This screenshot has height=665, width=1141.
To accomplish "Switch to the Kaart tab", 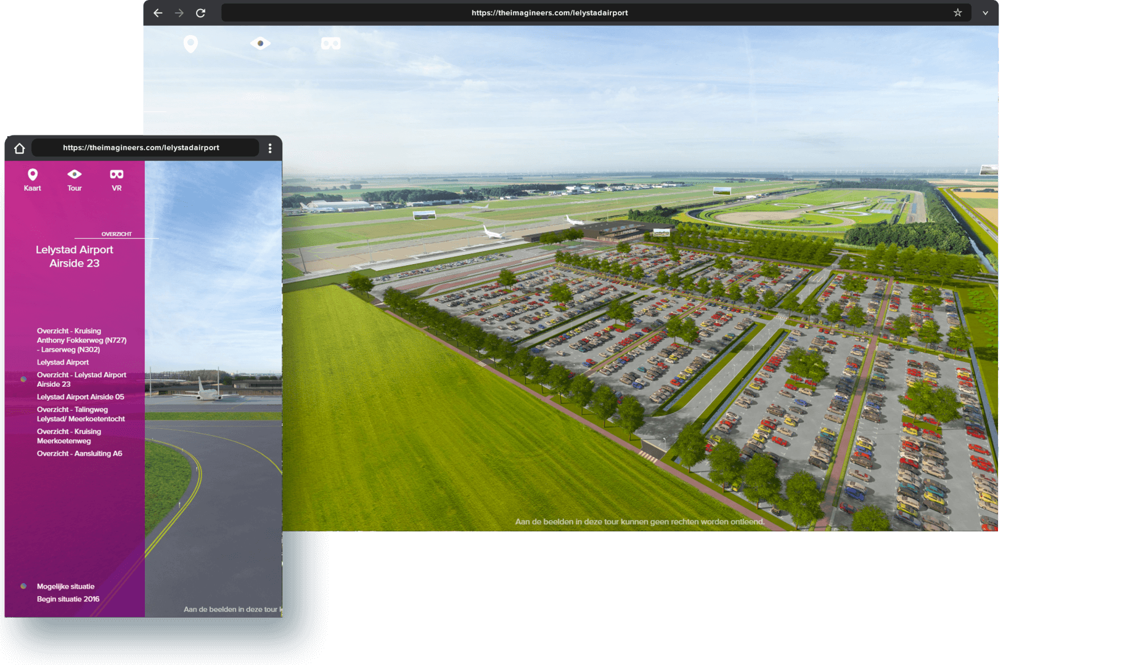I will [x=32, y=179].
